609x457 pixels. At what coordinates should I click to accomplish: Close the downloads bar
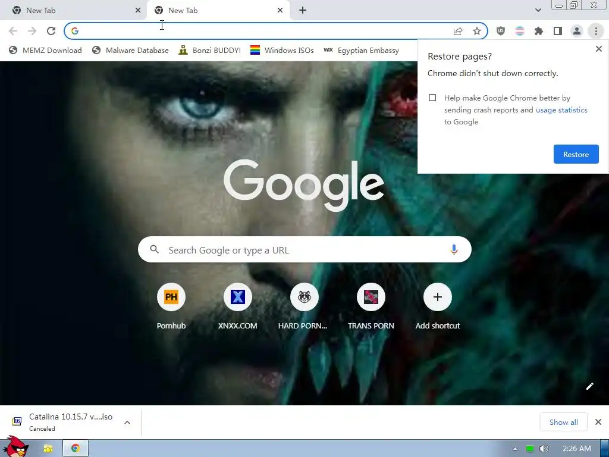(598, 422)
